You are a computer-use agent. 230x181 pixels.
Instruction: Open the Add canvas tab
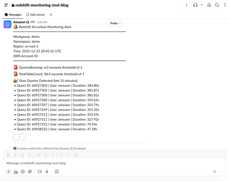tap(35, 15)
